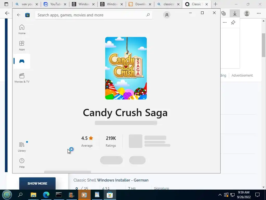266x200 pixels.
Task: Click the Candy Crush Saga title
Action: pos(125,113)
